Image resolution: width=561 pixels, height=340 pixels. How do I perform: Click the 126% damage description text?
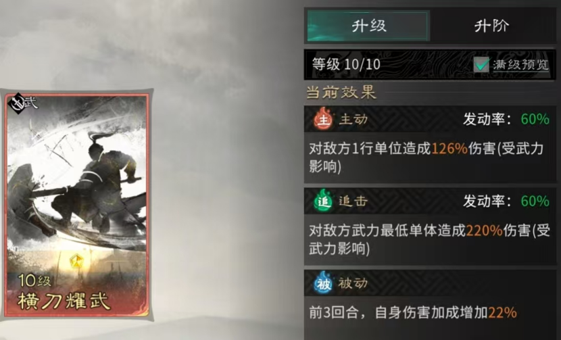pyautogui.click(x=426, y=157)
